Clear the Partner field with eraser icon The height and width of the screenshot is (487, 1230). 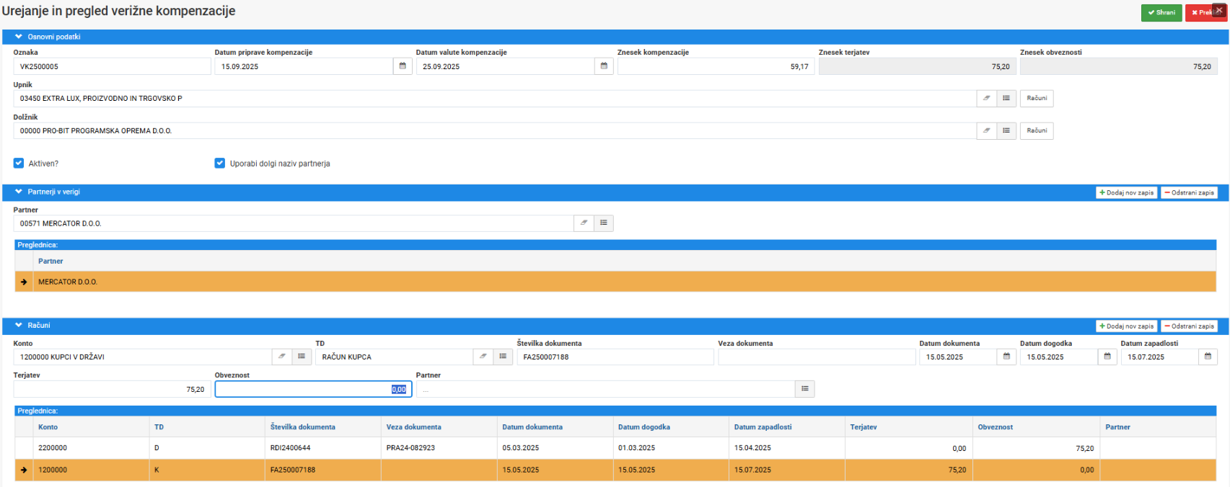[584, 223]
